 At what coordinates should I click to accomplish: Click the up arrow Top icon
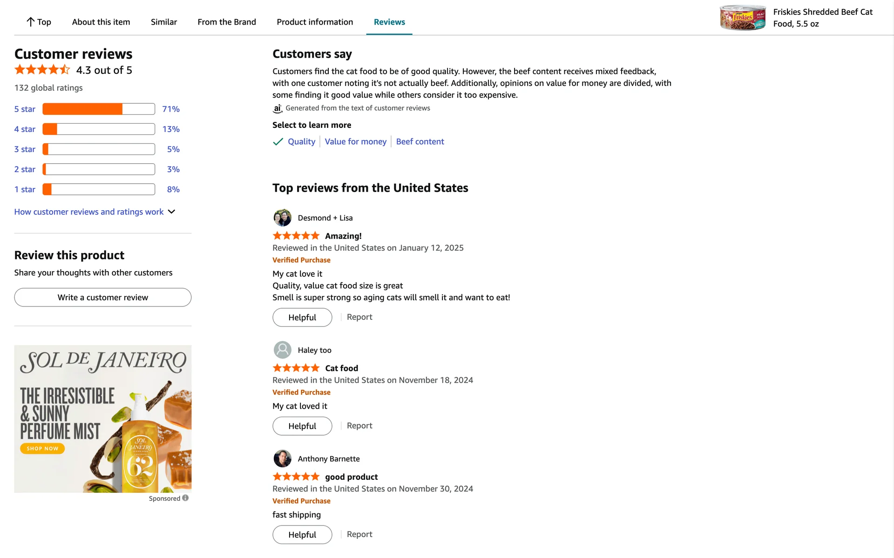point(31,22)
